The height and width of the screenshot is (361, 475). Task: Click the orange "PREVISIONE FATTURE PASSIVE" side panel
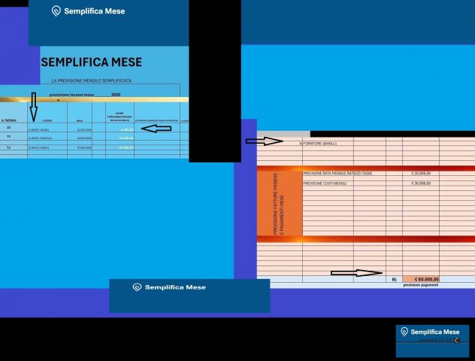pyautogui.click(x=280, y=203)
